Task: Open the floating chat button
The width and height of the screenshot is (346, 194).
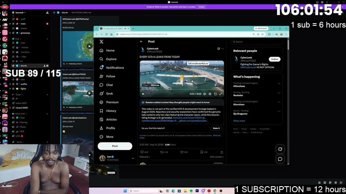Action: [280, 159]
